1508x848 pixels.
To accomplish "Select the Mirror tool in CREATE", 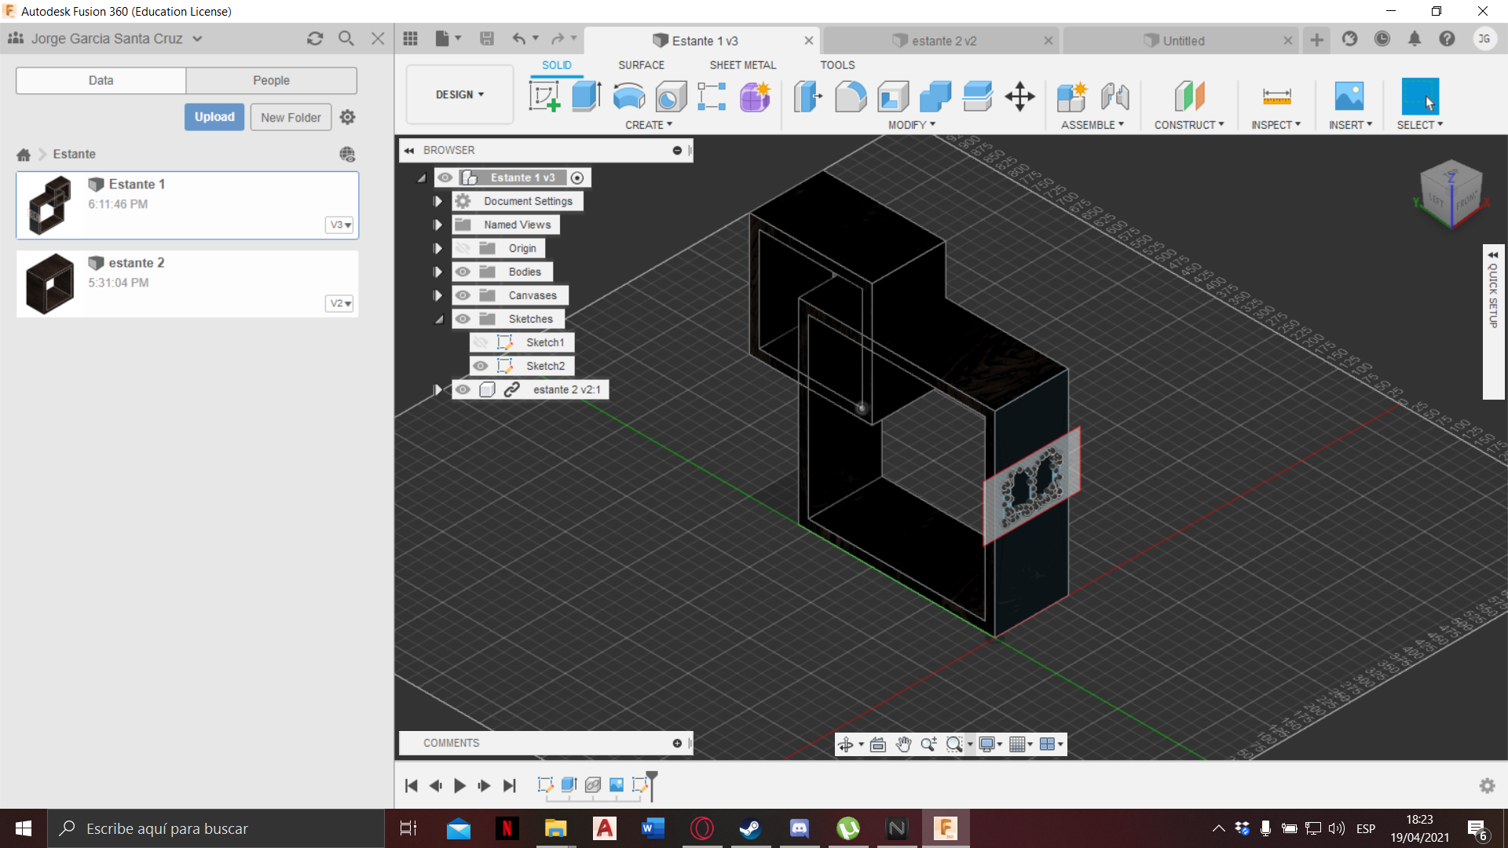I will 648,124.
